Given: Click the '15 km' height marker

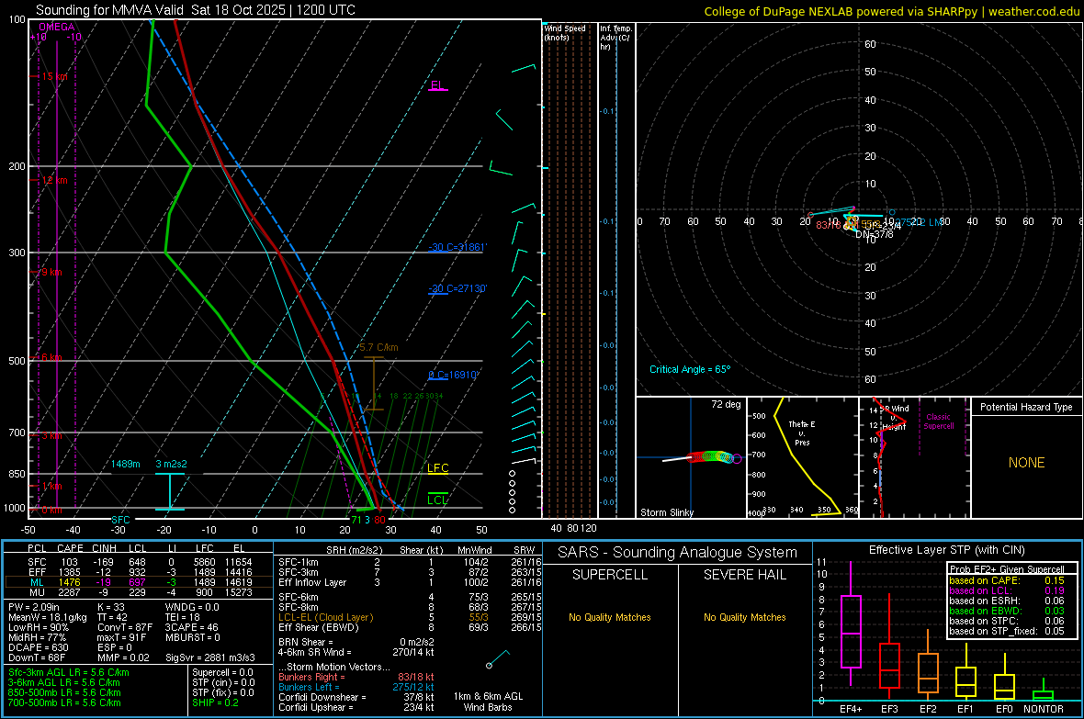Looking at the screenshot, I should (x=54, y=77).
